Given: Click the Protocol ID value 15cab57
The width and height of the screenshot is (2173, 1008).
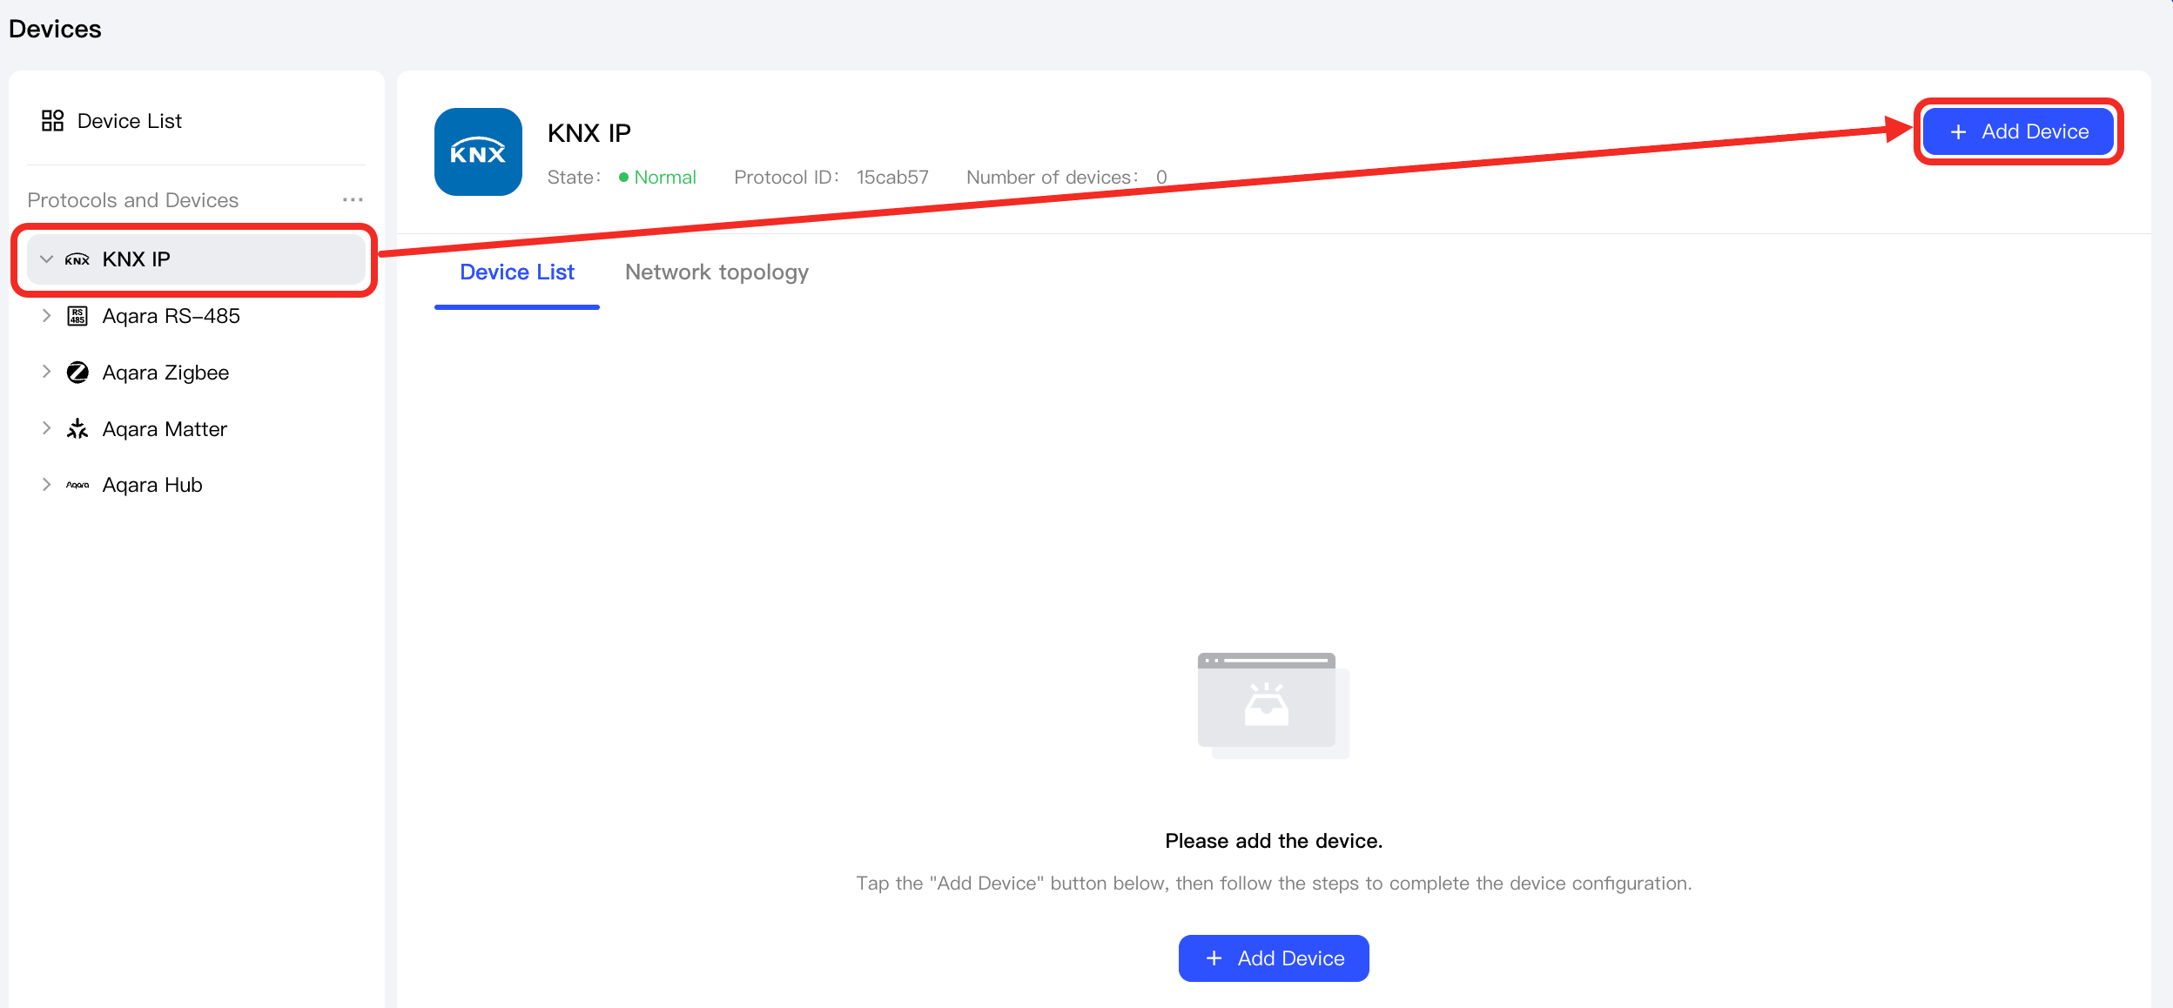Looking at the screenshot, I should [892, 178].
